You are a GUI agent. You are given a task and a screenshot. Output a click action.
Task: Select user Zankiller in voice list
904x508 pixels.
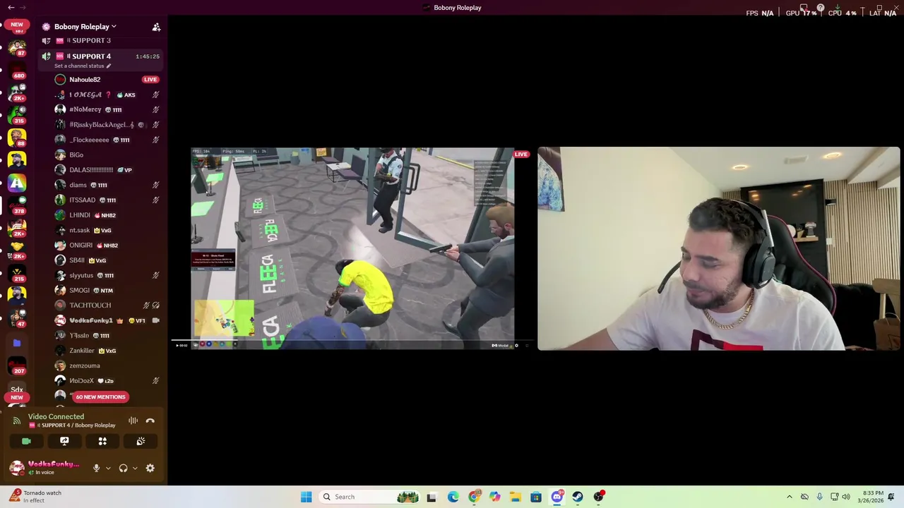click(x=106, y=351)
